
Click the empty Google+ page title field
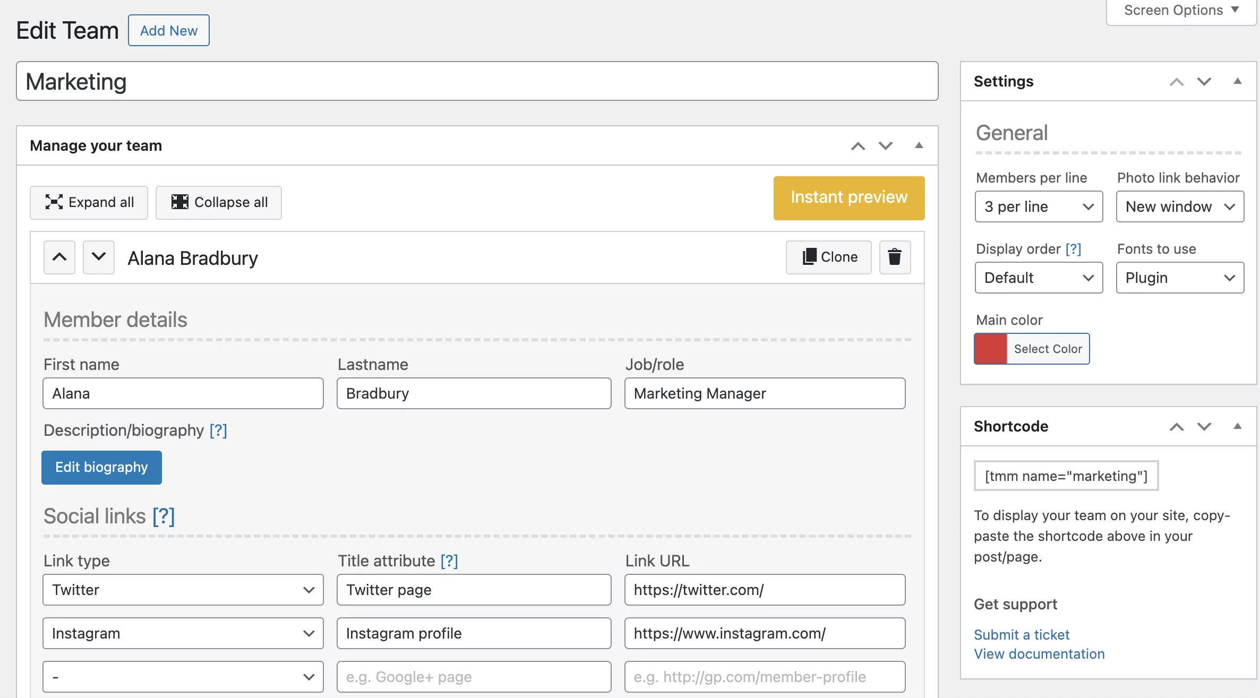474,677
